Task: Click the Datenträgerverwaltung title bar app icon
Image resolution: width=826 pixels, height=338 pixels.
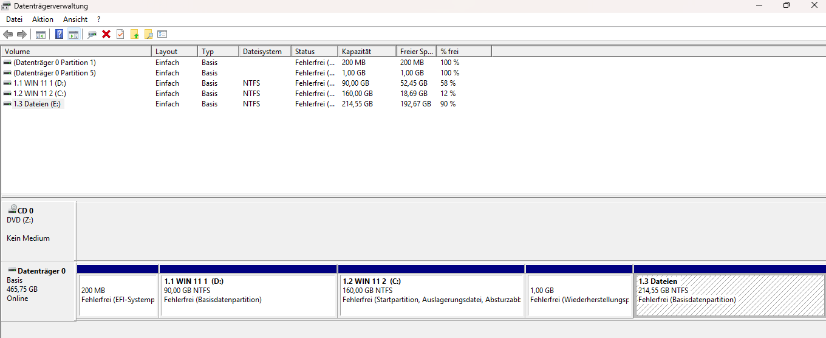Action: click(x=7, y=6)
